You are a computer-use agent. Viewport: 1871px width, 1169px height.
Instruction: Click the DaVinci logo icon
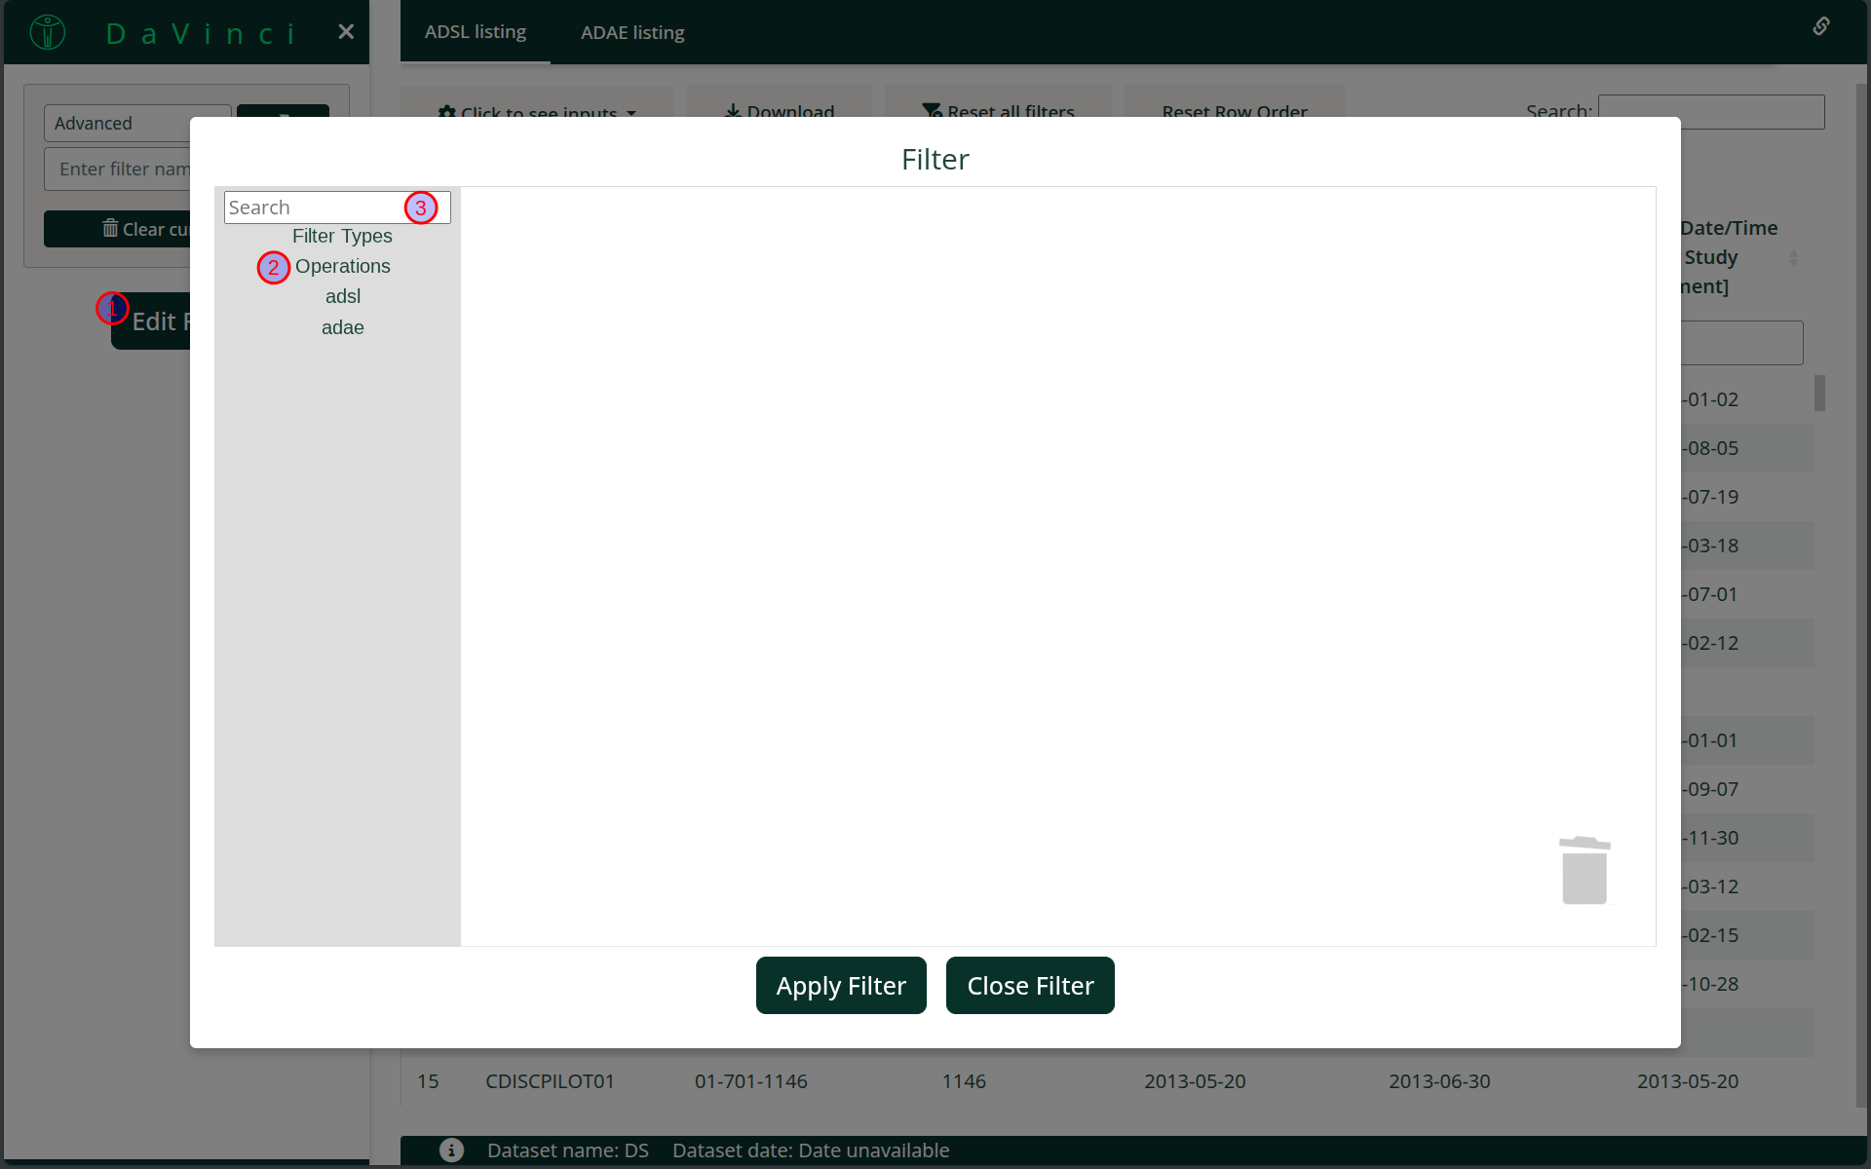pyautogui.click(x=47, y=32)
